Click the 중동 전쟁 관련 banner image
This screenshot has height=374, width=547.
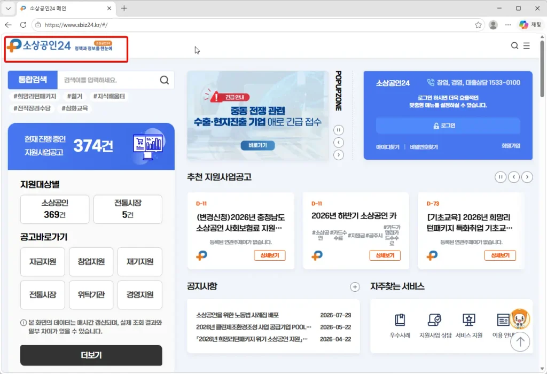(258, 115)
